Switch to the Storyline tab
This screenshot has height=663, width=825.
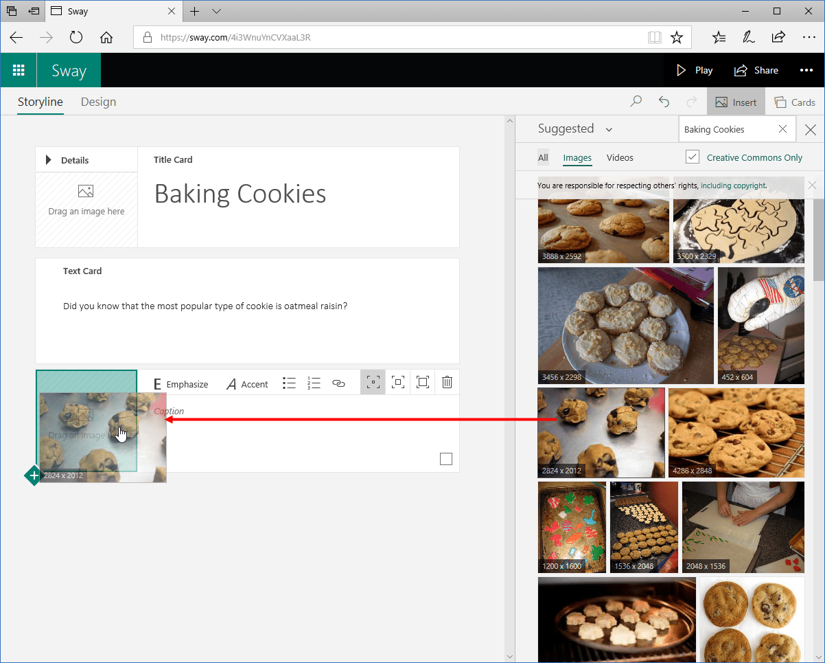[x=40, y=102]
